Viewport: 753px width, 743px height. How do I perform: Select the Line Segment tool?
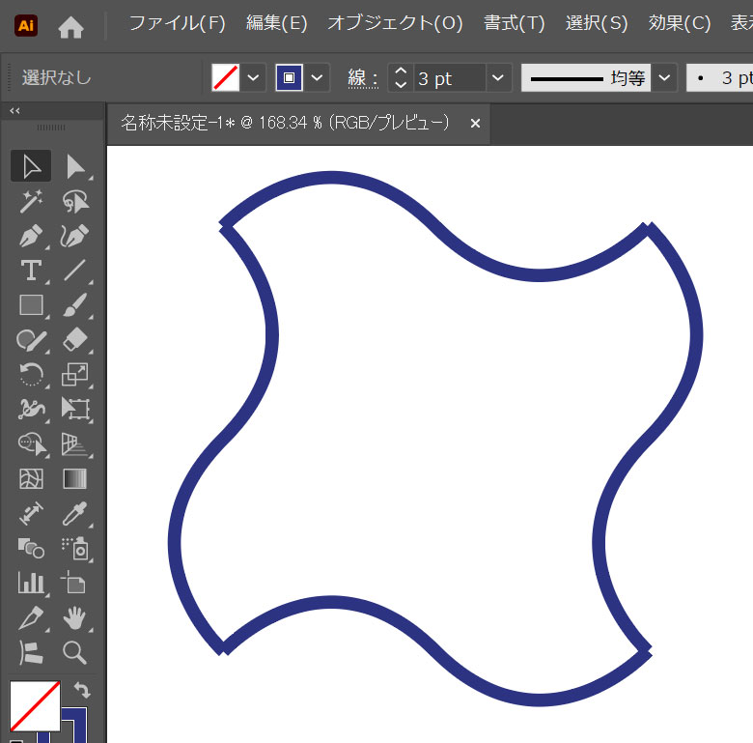tap(75, 271)
